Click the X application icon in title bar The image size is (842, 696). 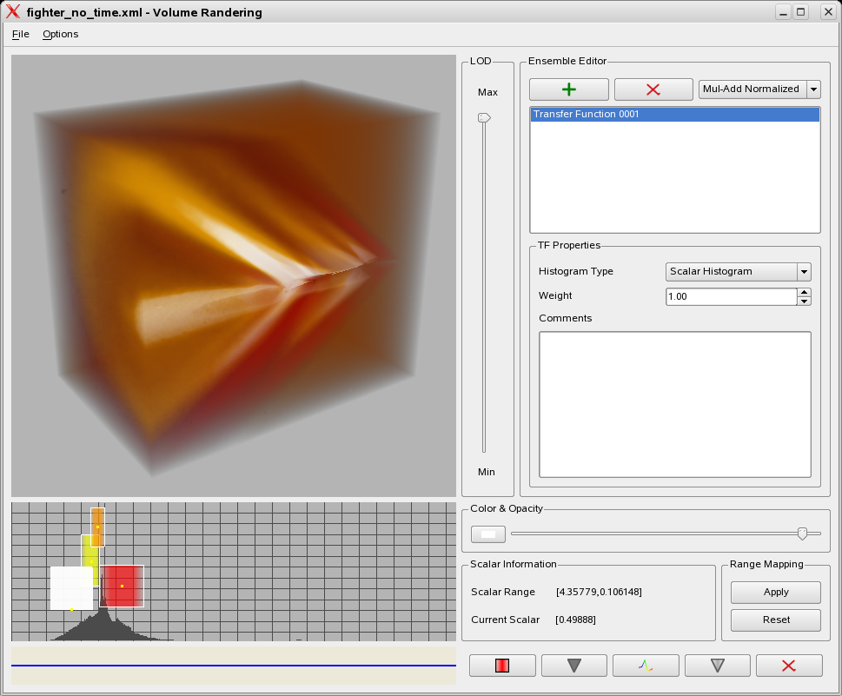coord(13,12)
